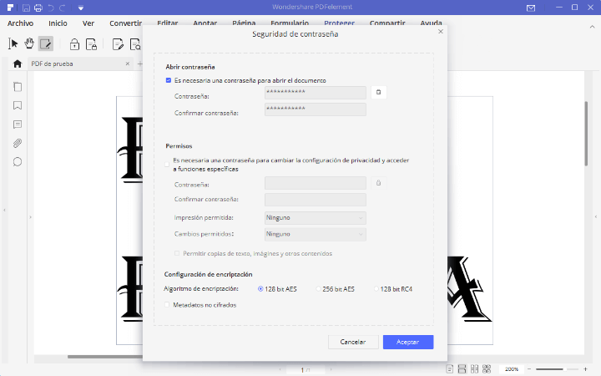Select 128 bit AES encryption
Viewport: 601px width, 376px height.
pos(260,289)
